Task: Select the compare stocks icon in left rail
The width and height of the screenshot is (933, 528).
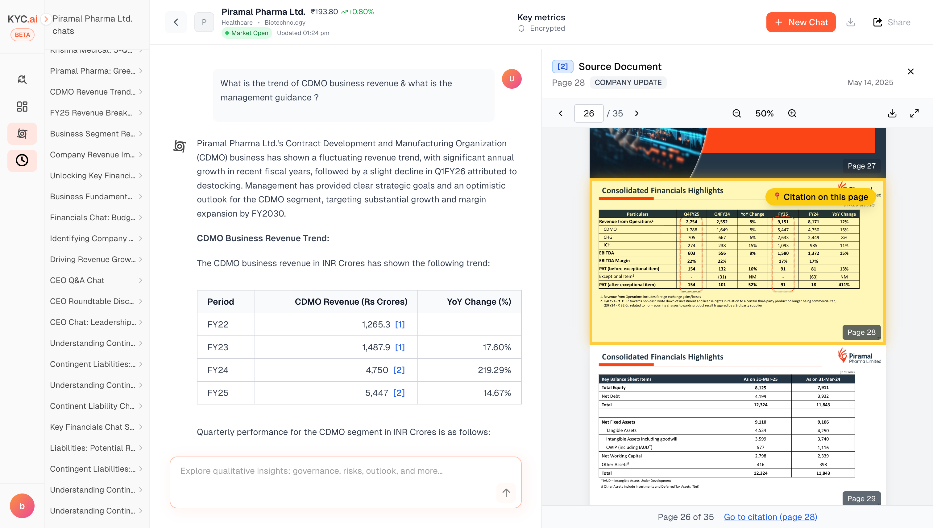Action: (22, 79)
